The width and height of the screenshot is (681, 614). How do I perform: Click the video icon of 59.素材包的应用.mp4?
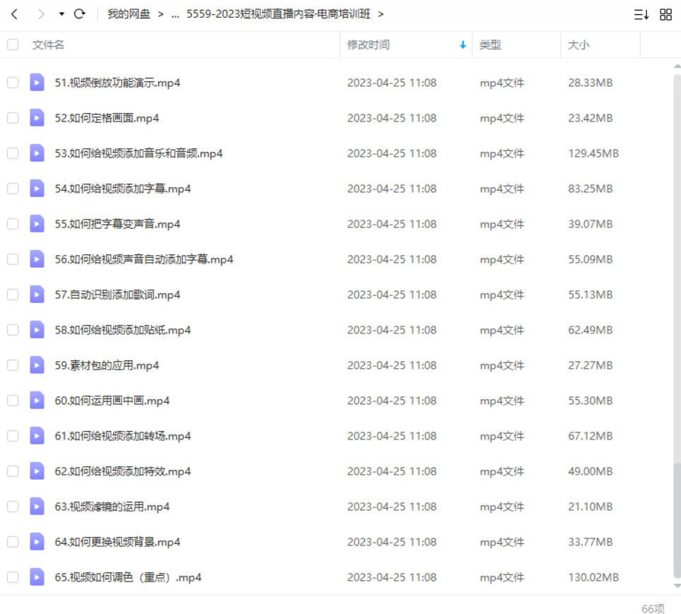coord(37,365)
